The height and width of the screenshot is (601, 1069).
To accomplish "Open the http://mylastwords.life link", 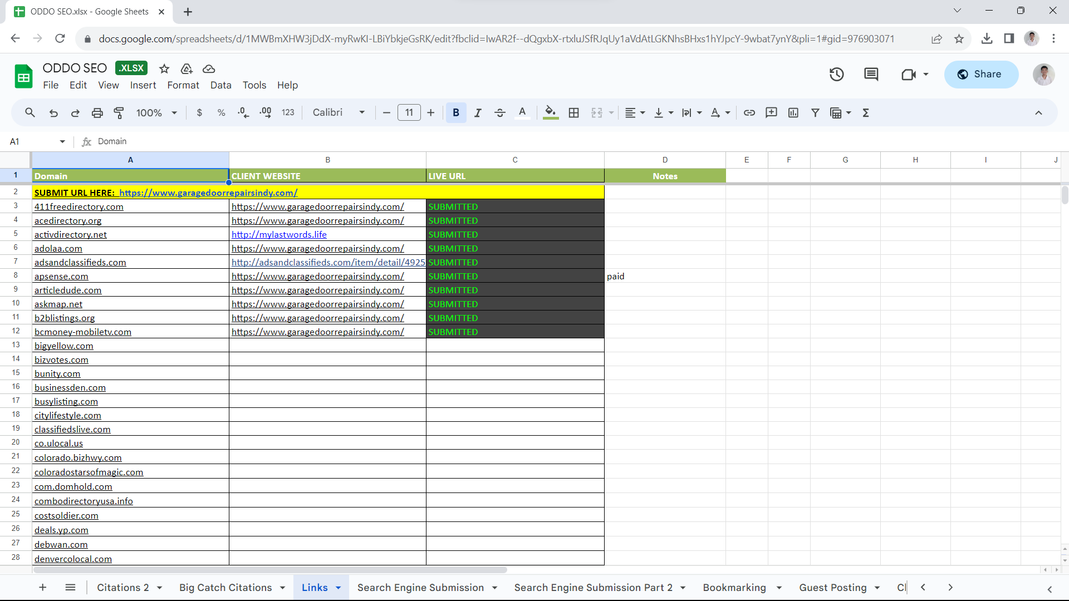I will [x=279, y=234].
